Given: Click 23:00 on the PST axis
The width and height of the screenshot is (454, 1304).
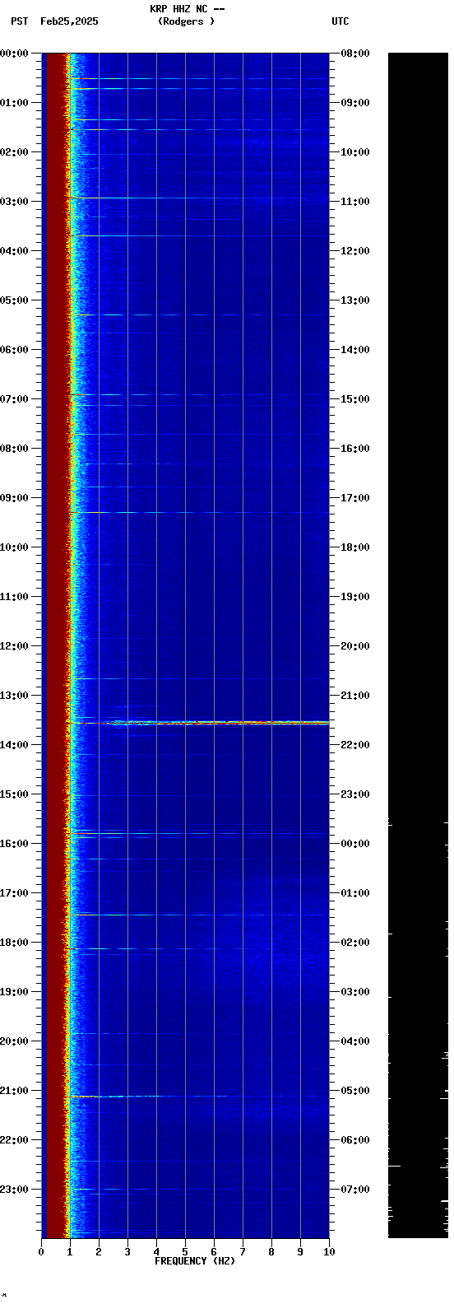Looking at the screenshot, I should (x=14, y=1190).
